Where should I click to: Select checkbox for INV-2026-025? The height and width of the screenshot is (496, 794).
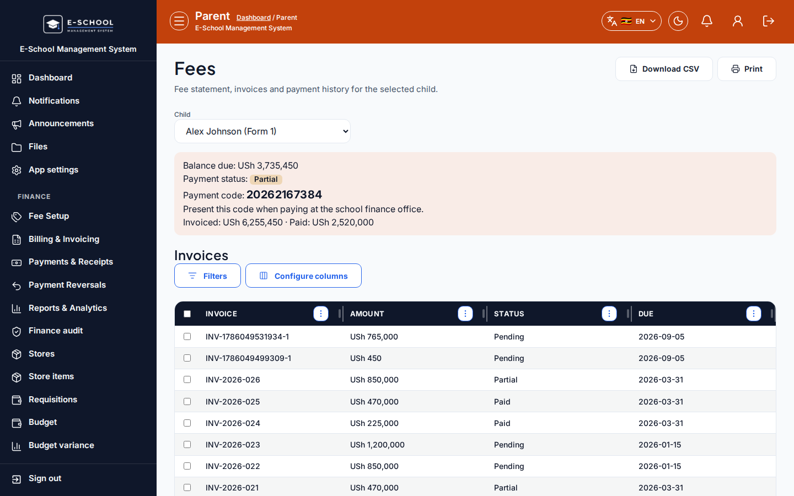pyautogui.click(x=187, y=401)
